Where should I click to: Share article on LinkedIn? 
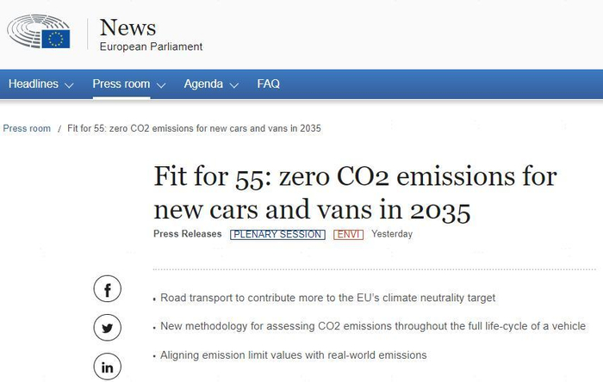[108, 367]
